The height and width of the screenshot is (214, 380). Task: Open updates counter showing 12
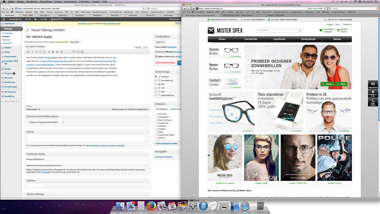28,19
